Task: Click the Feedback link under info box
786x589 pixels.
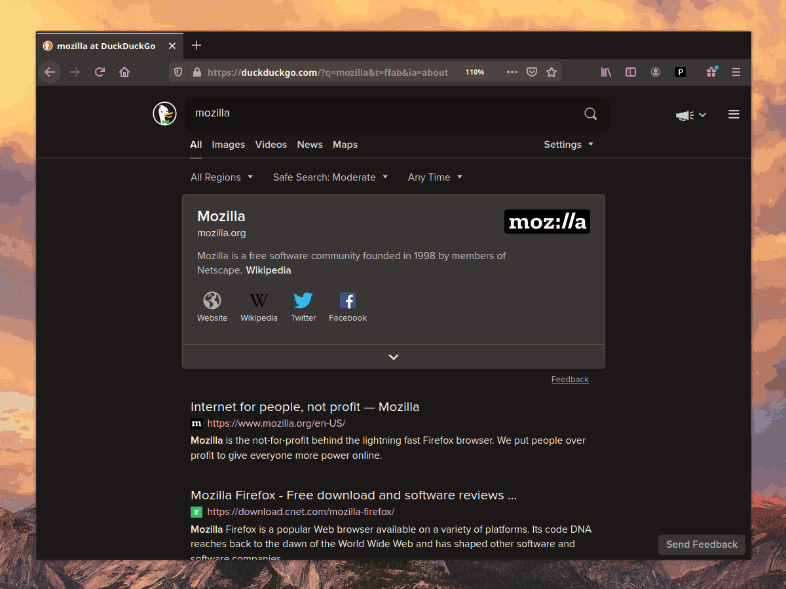Action: pos(570,380)
